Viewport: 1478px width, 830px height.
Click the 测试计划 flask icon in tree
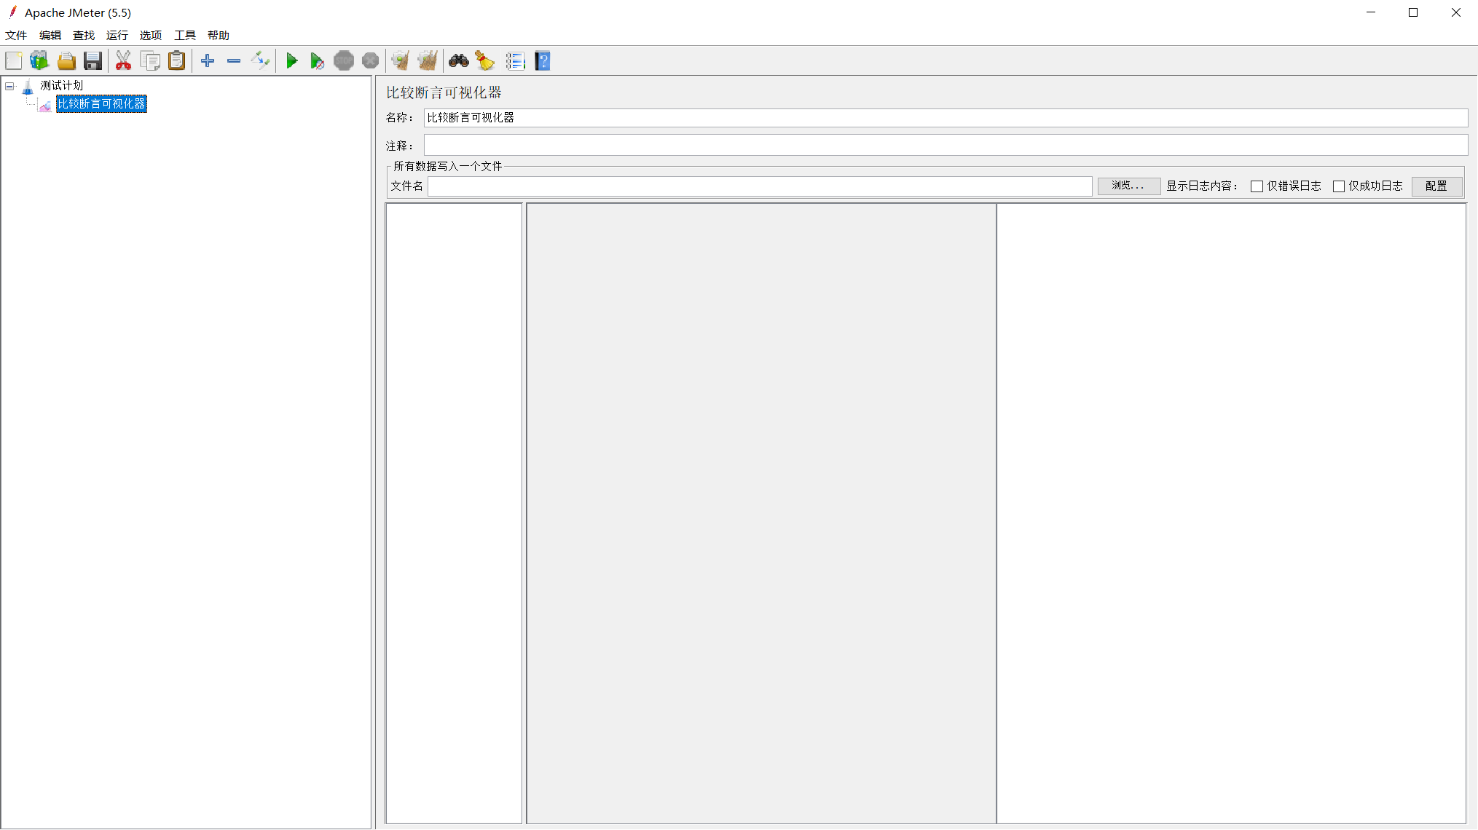coord(28,87)
